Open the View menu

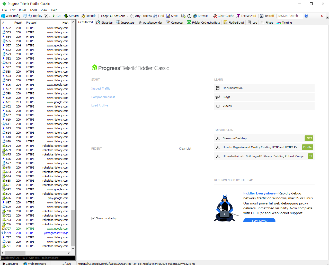(44, 10)
